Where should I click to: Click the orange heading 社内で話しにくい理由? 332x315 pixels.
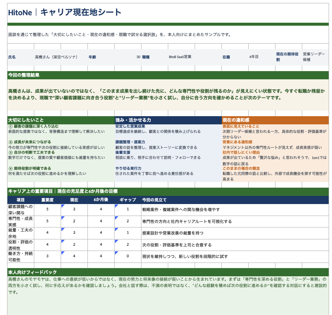click(x=241, y=152)
